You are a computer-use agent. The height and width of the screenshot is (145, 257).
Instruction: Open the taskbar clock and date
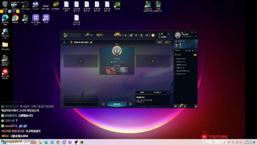[248, 142]
